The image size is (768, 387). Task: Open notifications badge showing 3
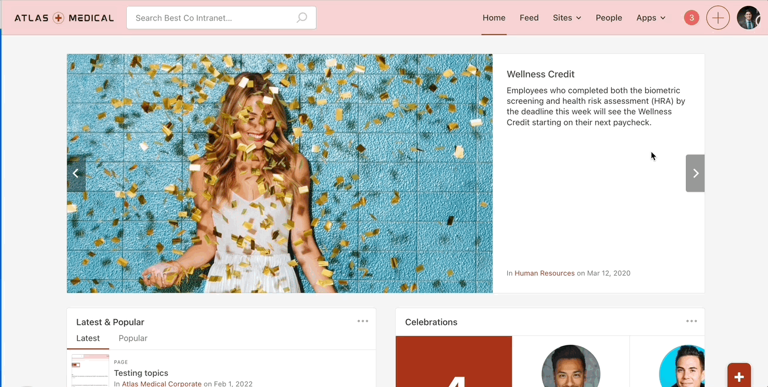692,18
